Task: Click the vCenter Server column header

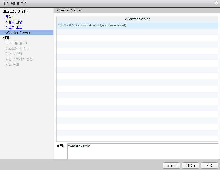Action: (137, 19)
